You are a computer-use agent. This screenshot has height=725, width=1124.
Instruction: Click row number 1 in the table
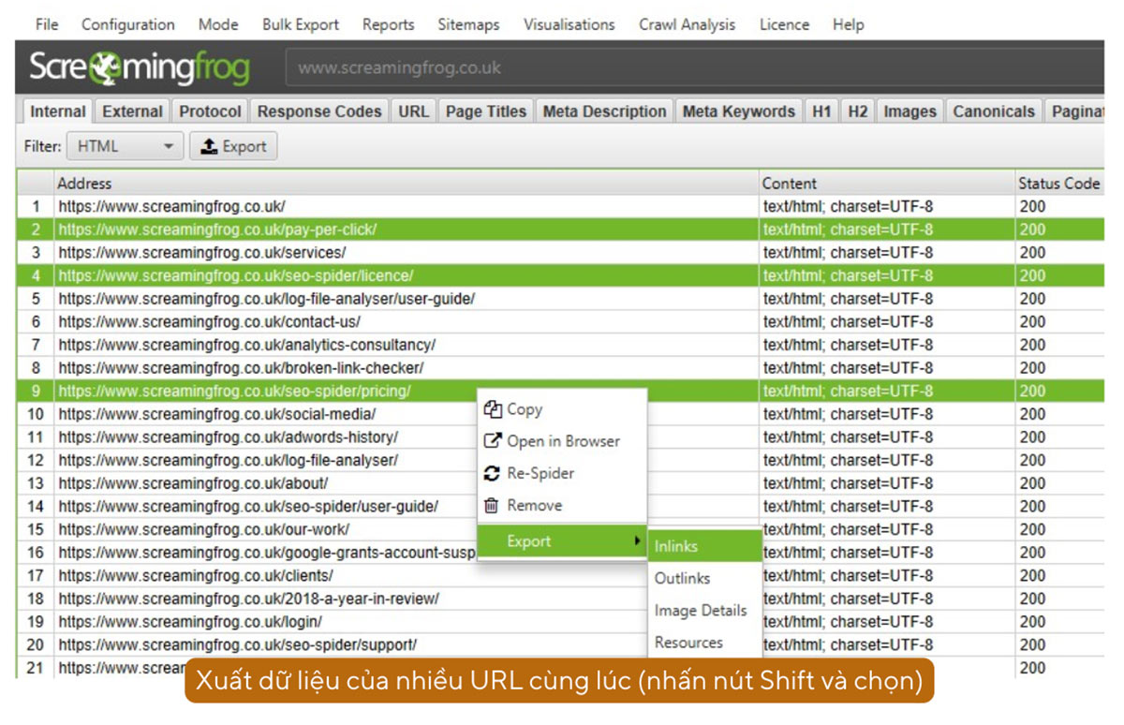click(36, 206)
